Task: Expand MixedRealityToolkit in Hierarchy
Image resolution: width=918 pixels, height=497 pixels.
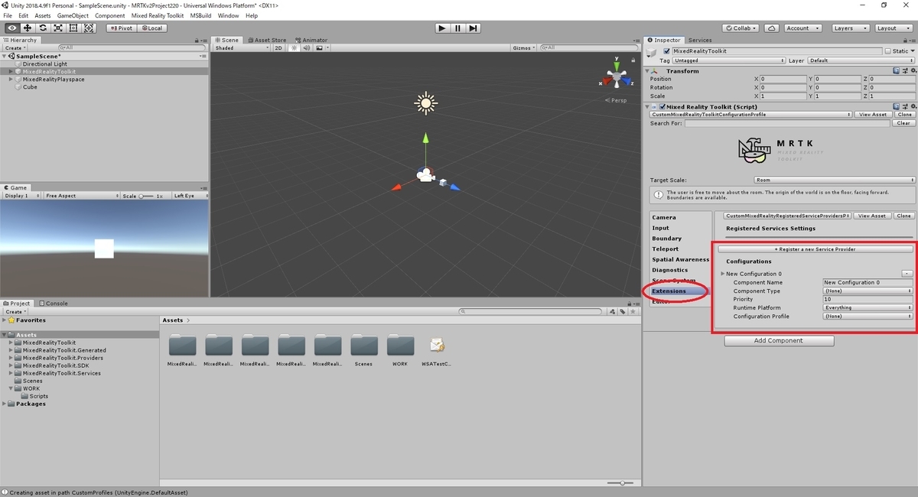Action: (11, 72)
